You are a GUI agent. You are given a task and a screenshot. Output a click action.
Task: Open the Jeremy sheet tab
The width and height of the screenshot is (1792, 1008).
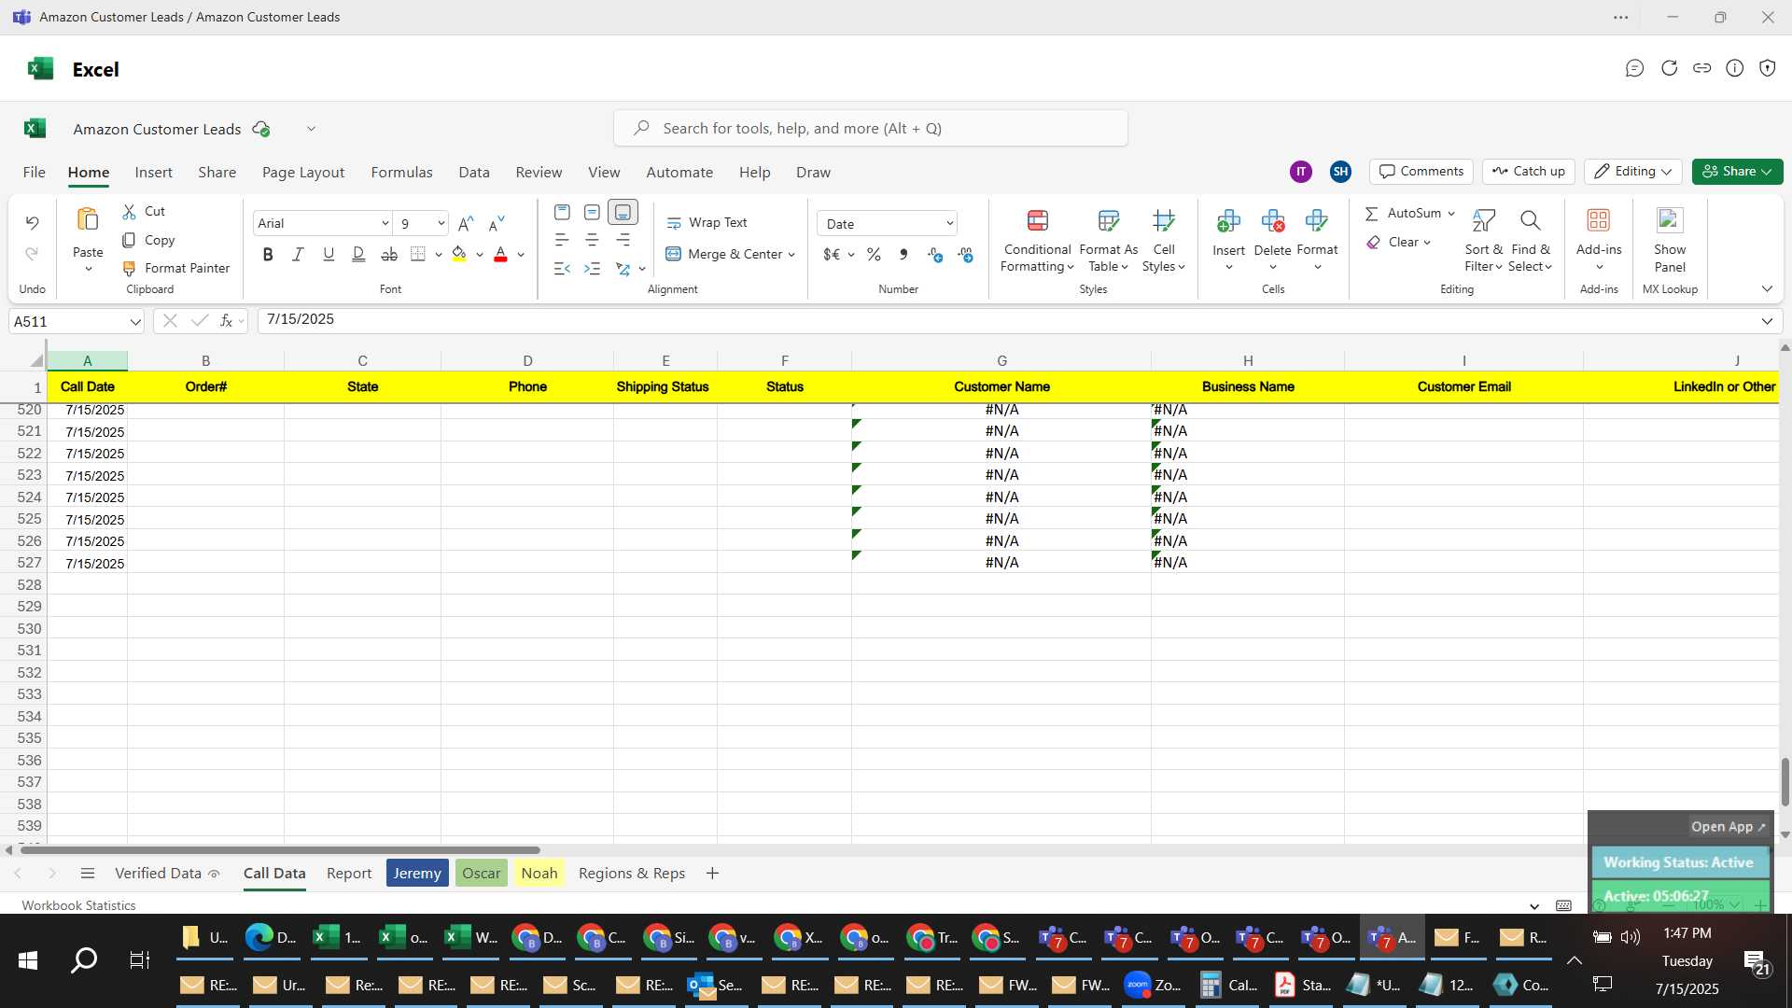click(417, 873)
